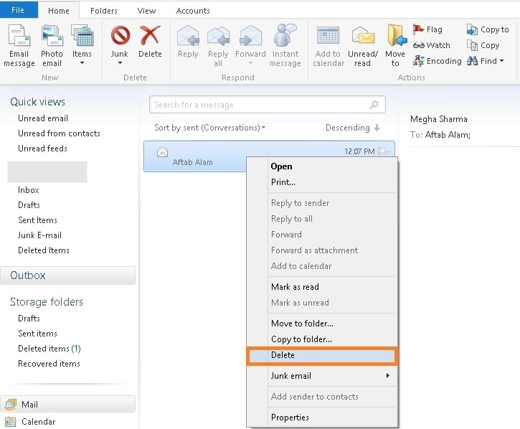Open Unread email quick view
This screenshot has height=429, width=520.
(x=43, y=118)
